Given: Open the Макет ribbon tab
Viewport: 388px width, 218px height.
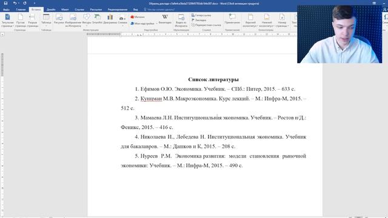Looking at the screenshot, I should [x=65, y=10].
